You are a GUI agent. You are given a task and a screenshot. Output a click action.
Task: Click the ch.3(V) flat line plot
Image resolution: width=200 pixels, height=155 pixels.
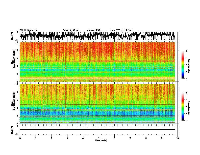point(97,130)
